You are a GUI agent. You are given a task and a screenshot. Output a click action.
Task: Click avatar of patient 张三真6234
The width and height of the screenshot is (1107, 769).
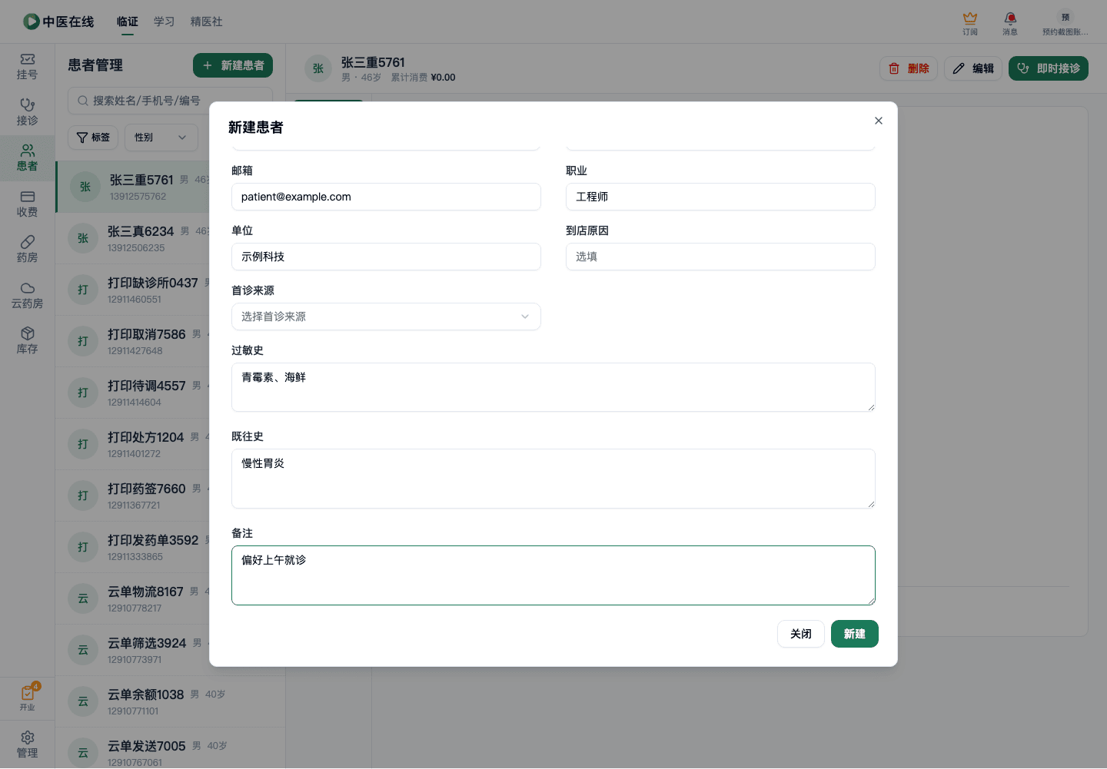pyautogui.click(x=83, y=238)
